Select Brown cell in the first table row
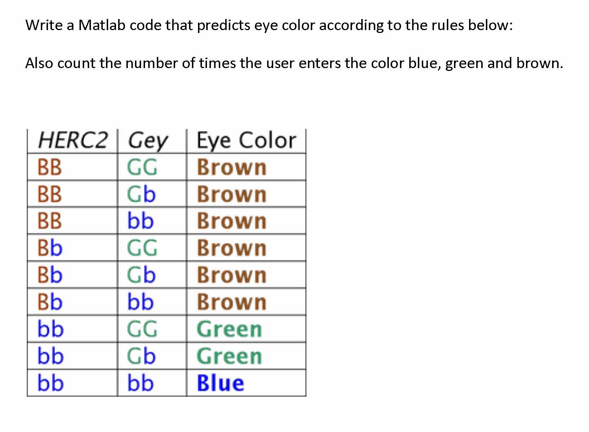The image size is (589, 432). pos(232,167)
